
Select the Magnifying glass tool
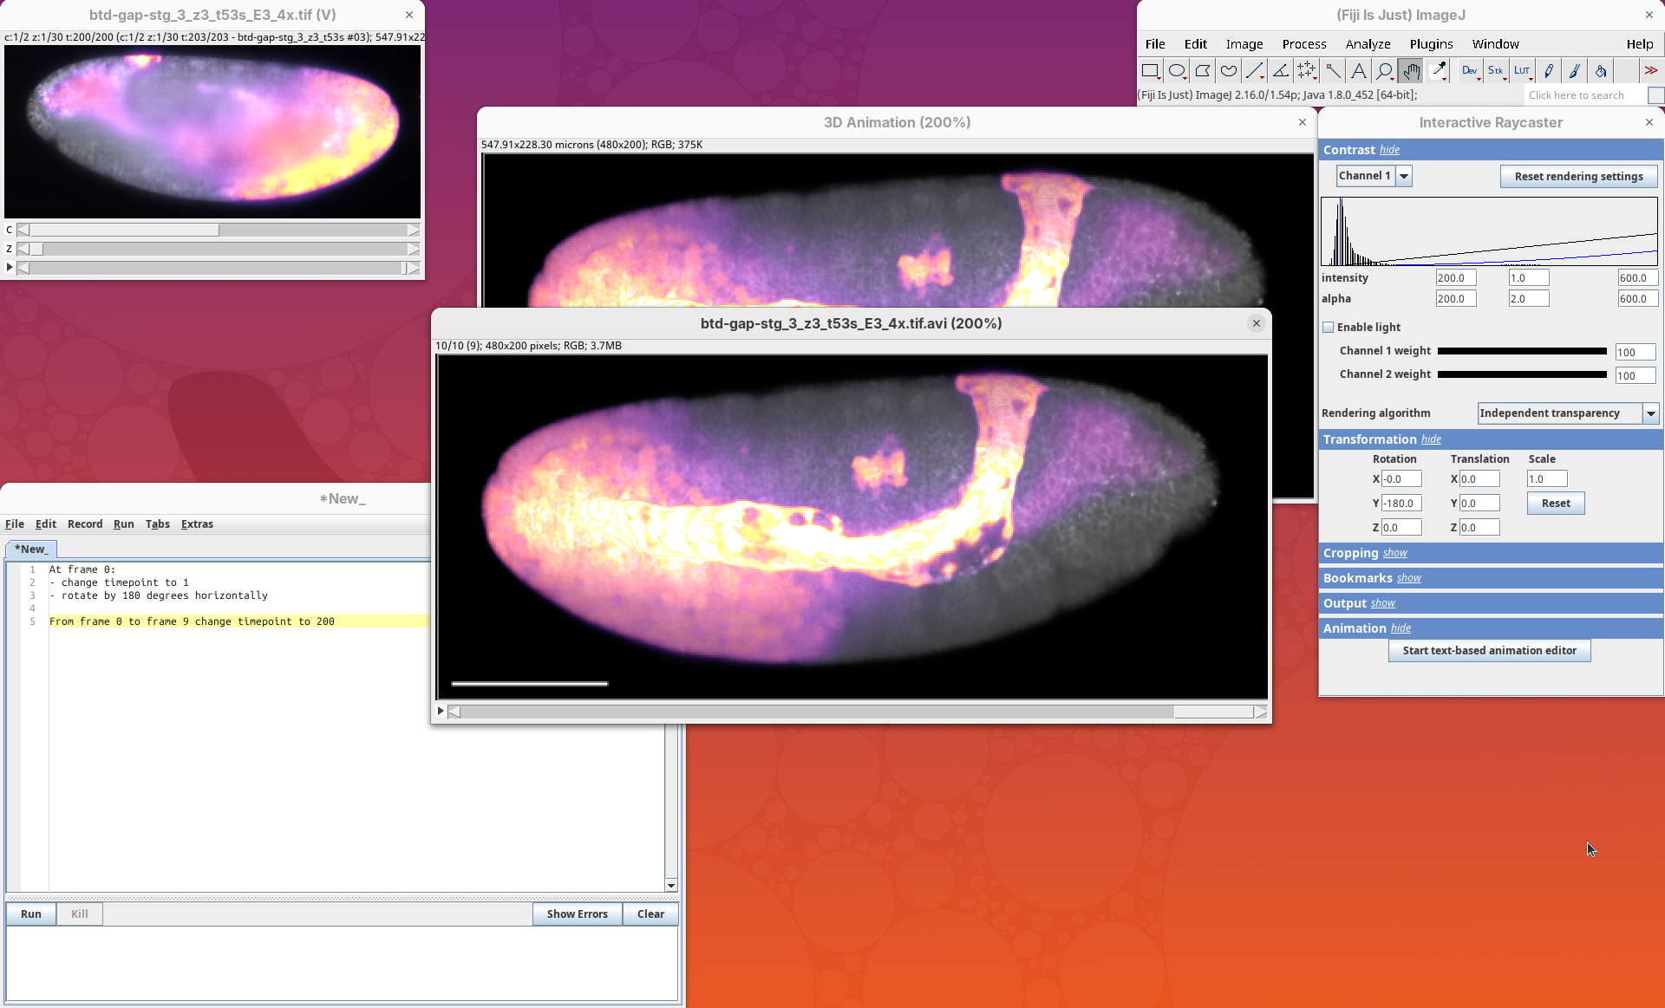(x=1385, y=71)
